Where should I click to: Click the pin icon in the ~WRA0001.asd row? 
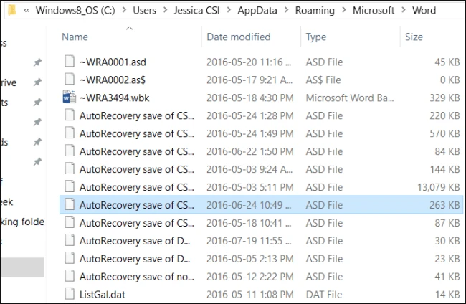click(38, 63)
